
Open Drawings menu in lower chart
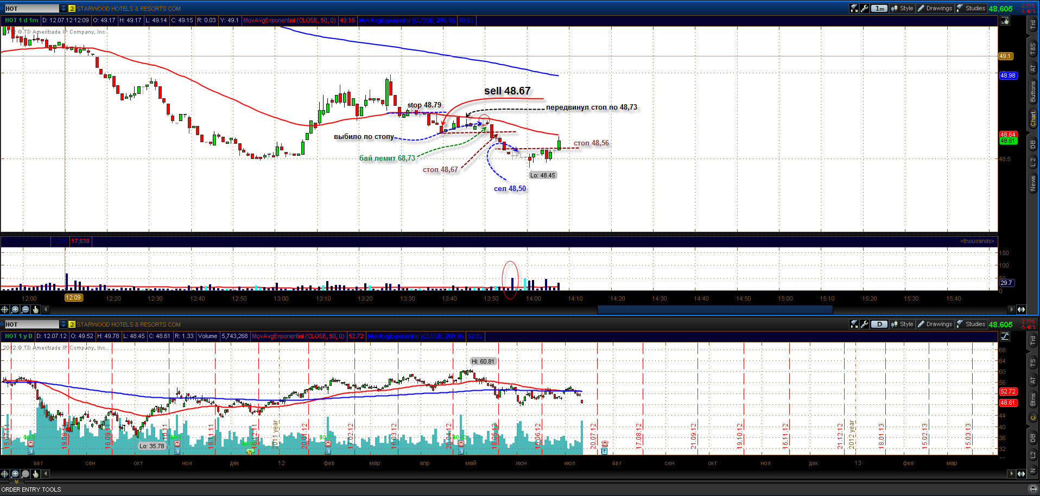point(935,324)
